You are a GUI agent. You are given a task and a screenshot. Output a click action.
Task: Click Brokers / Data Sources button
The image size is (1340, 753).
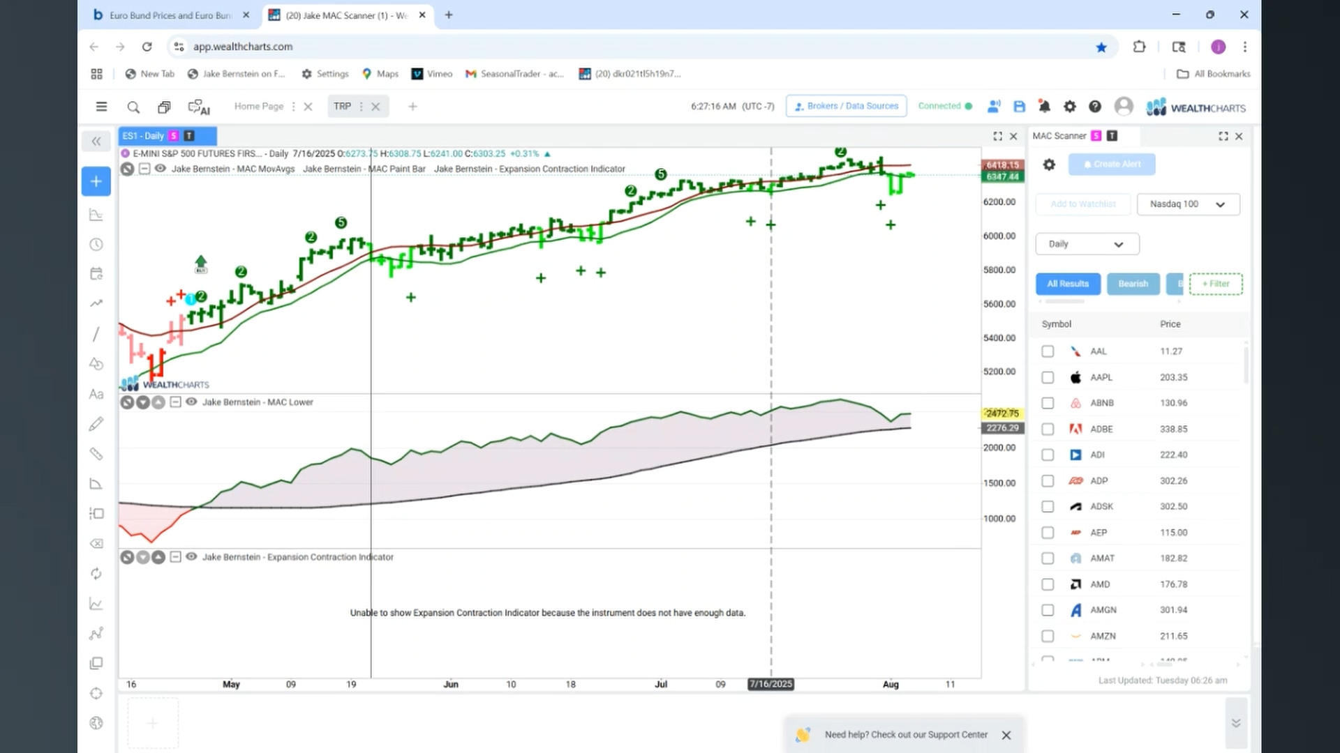coord(846,106)
